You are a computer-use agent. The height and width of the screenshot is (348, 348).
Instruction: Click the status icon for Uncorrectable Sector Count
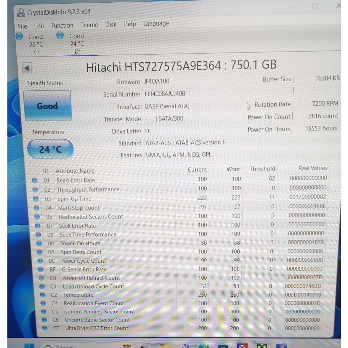click(x=45, y=320)
